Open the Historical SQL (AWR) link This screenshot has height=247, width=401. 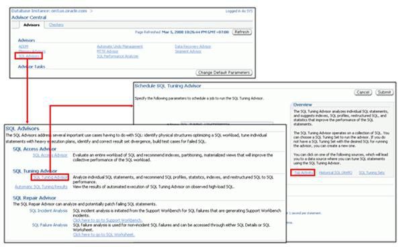(336, 173)
